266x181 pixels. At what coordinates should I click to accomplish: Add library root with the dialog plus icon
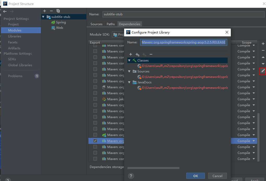pos(131,54)
